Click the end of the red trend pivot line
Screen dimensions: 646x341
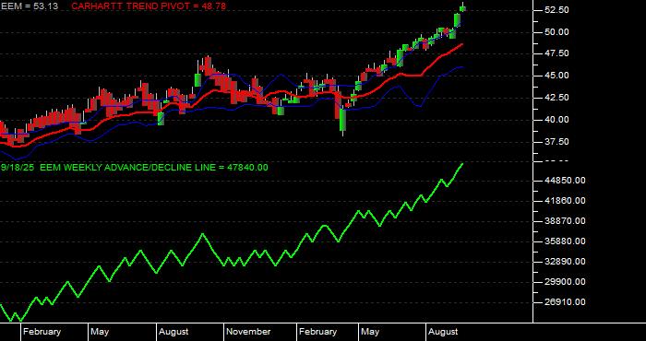click(461, 44)
